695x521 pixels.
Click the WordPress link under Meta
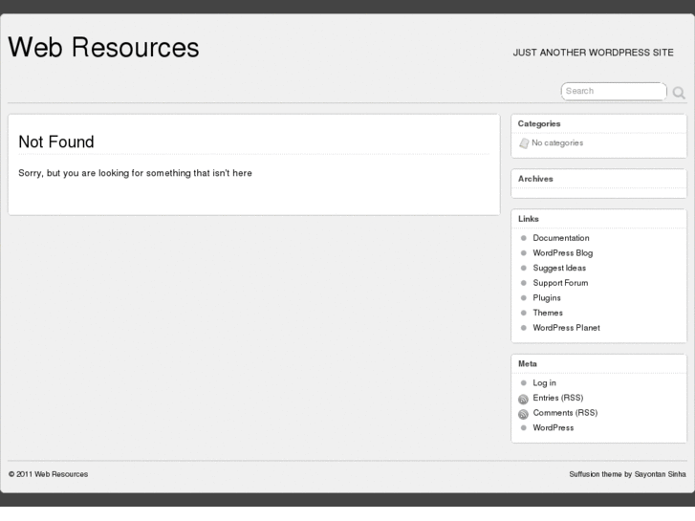tap(553, 427)
